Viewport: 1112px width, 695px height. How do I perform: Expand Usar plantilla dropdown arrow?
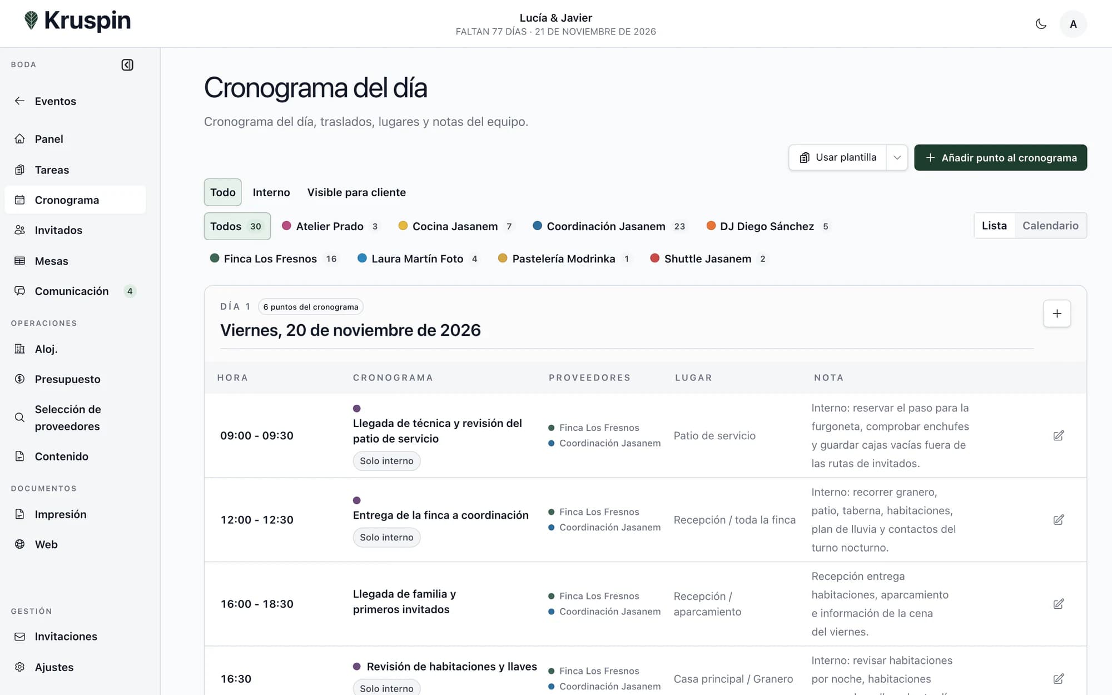[x=897, y=157]
